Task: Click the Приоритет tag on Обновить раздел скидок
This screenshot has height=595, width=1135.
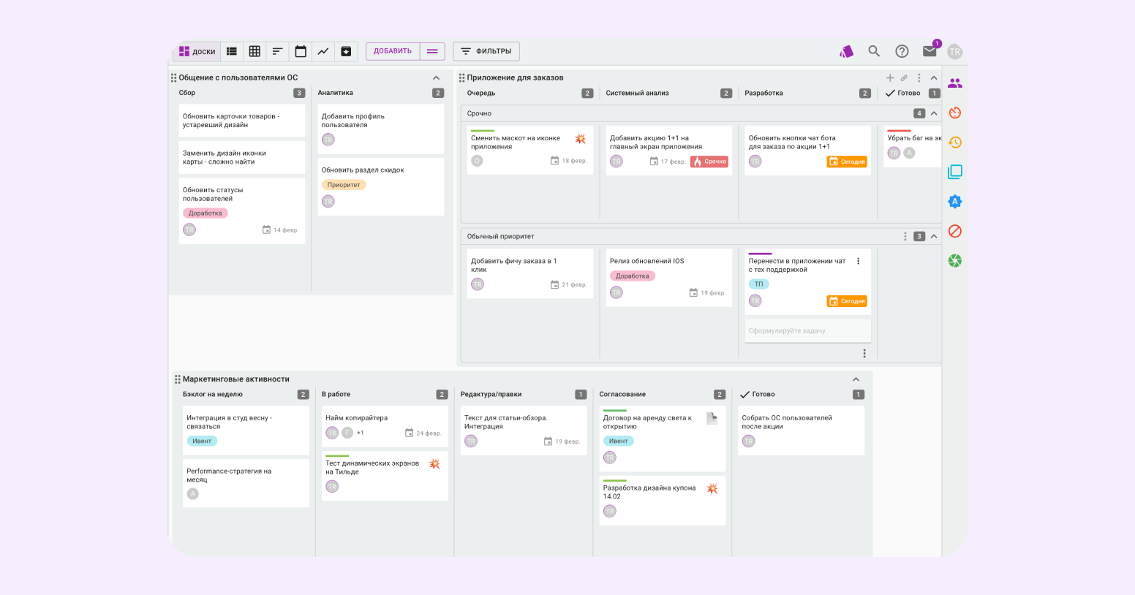Action: point(344,185)
